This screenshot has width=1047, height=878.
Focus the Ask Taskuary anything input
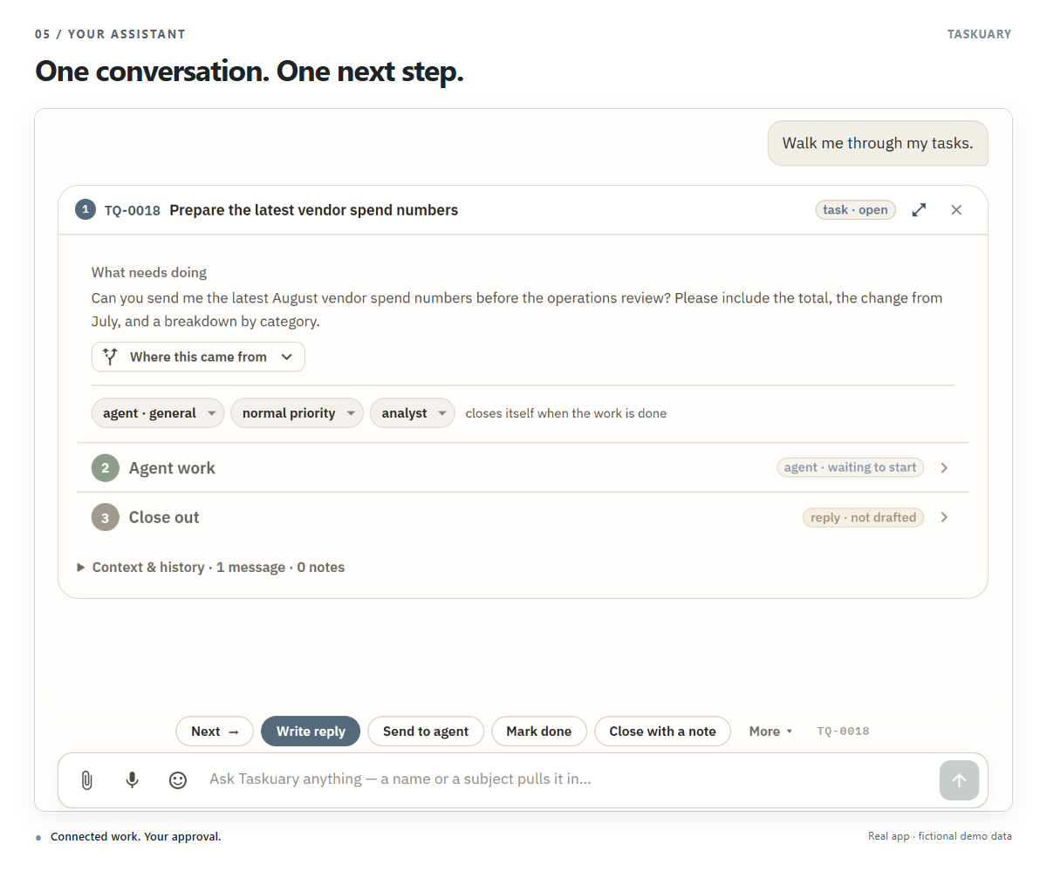pos(567,779)
